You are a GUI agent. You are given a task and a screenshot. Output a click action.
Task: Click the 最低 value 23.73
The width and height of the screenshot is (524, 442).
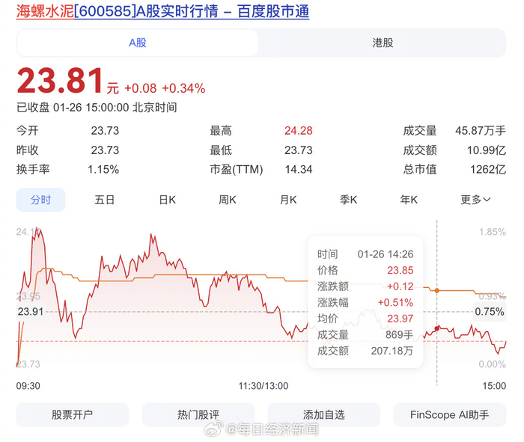pos(299,150)
